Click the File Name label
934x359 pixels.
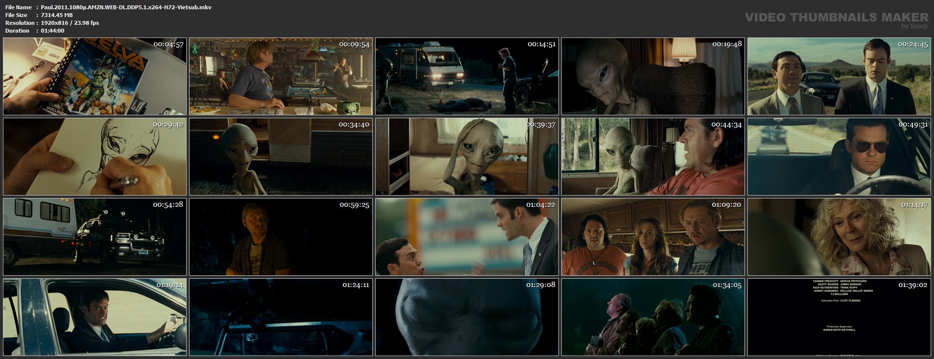(19, 7)
